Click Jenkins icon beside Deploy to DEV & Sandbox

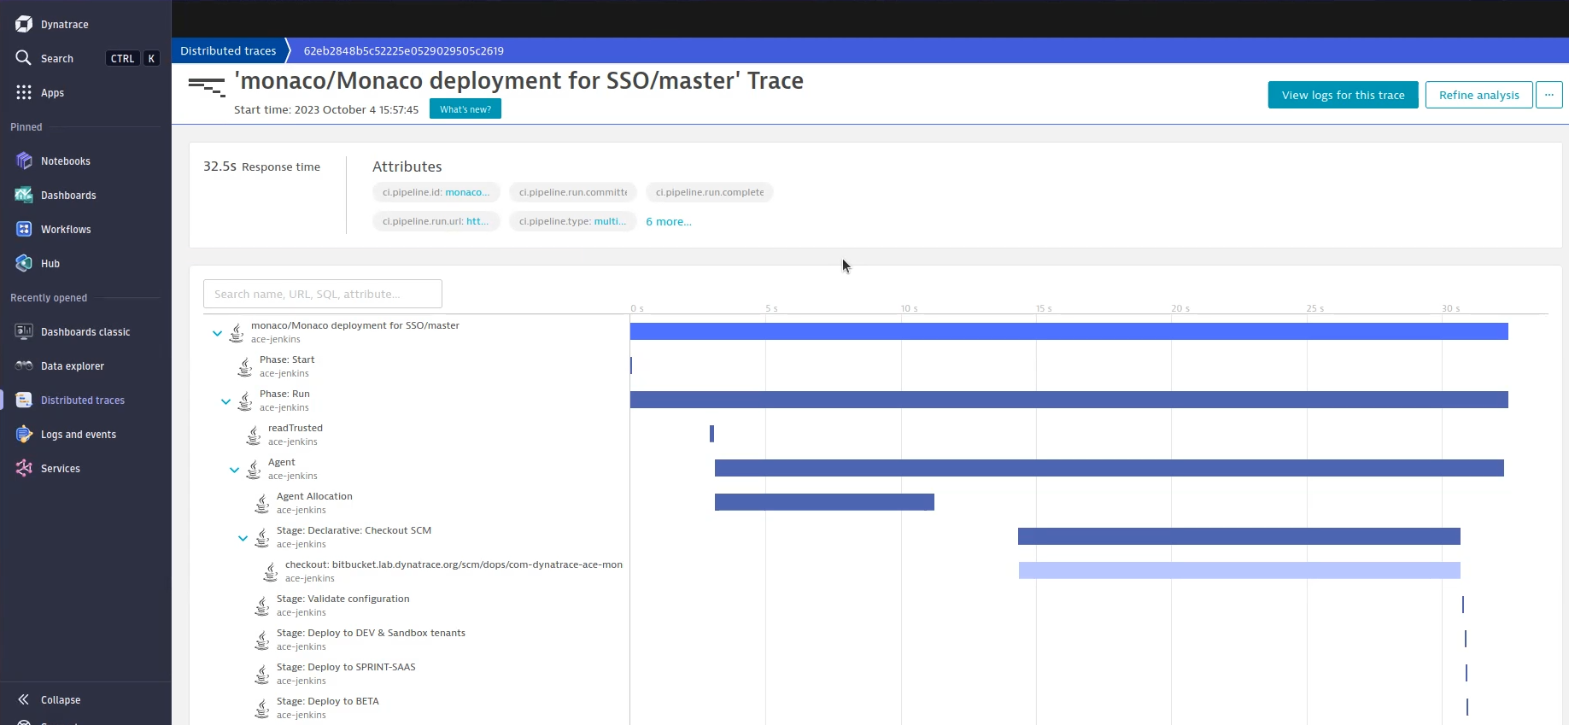[x=262, y=640]
